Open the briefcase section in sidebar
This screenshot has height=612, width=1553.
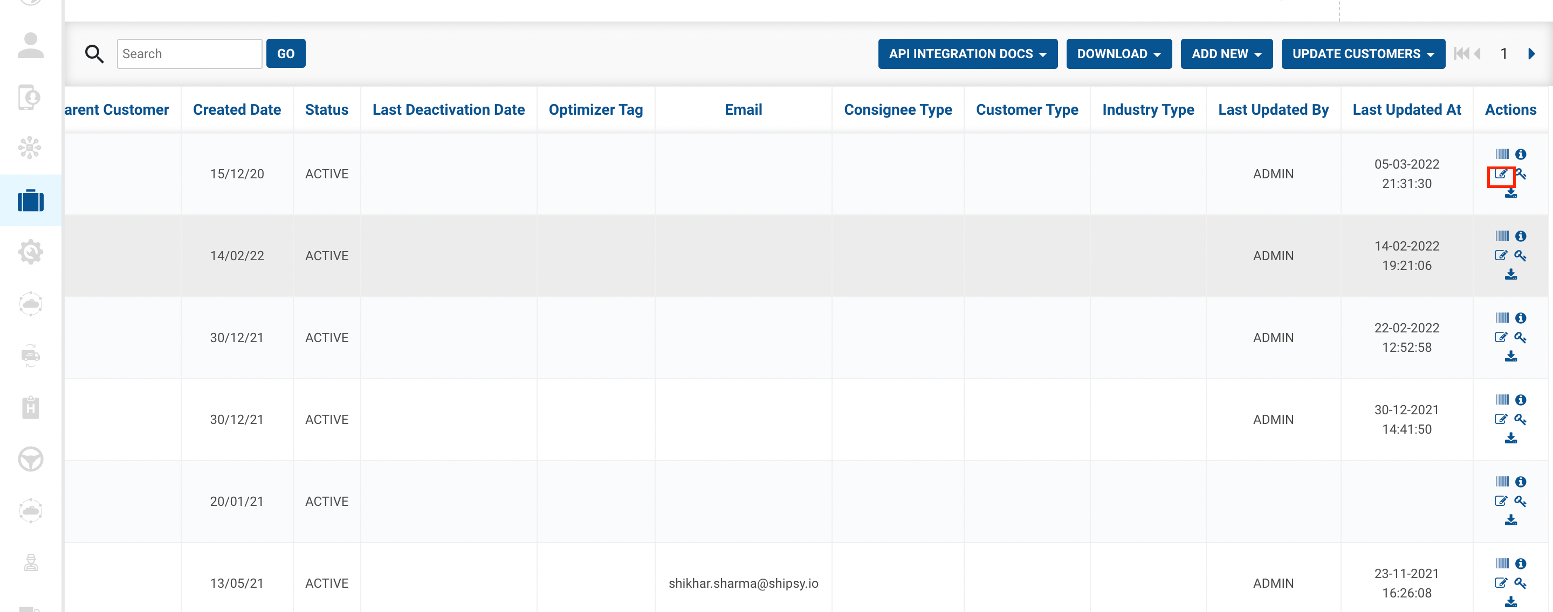31,200
